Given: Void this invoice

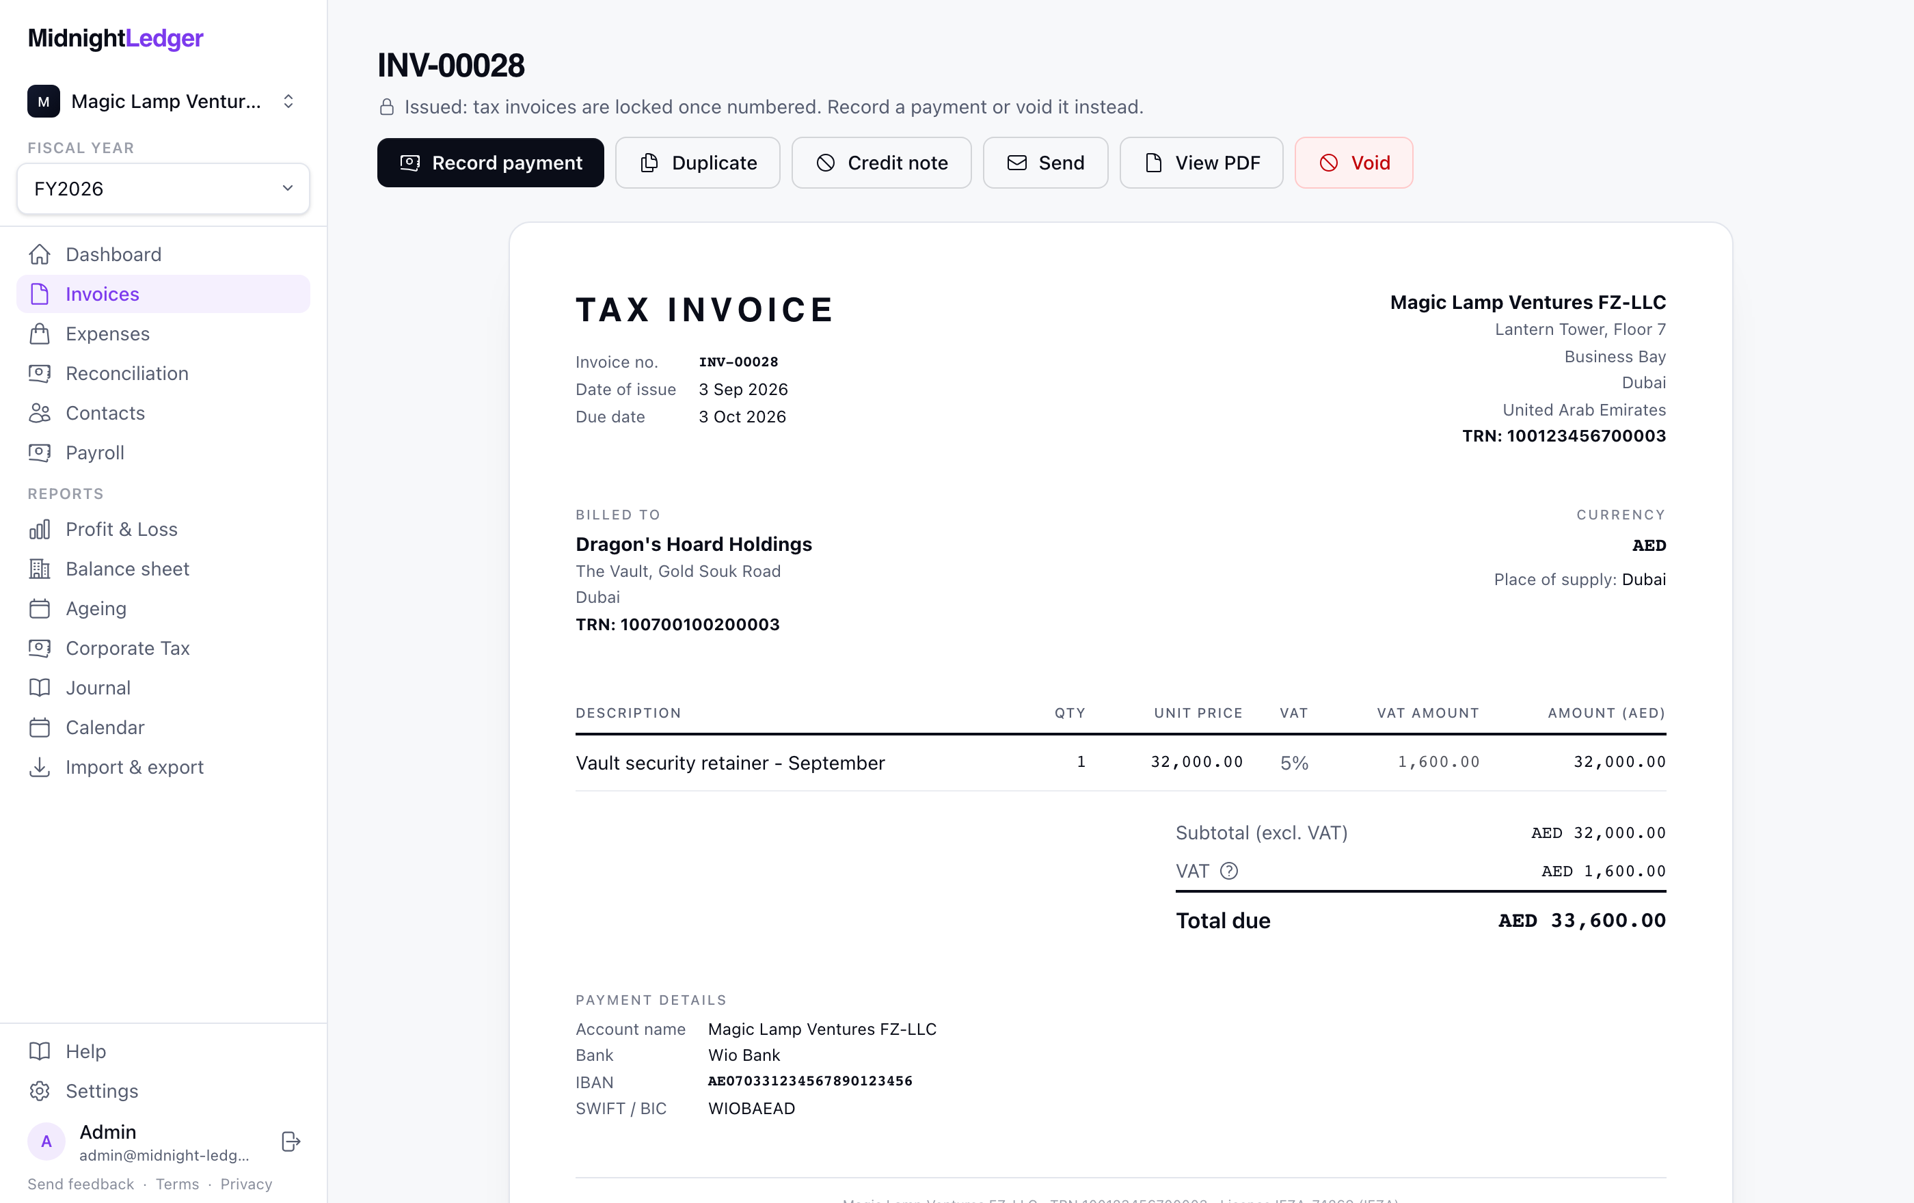Looking at the screenshot, I should (1353, 163).
